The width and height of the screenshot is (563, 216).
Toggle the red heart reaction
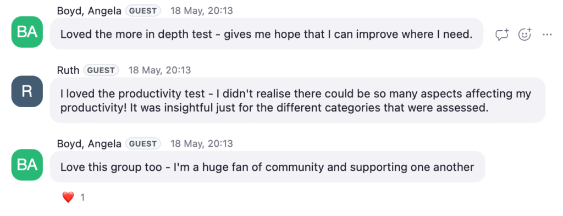[68, 197]
